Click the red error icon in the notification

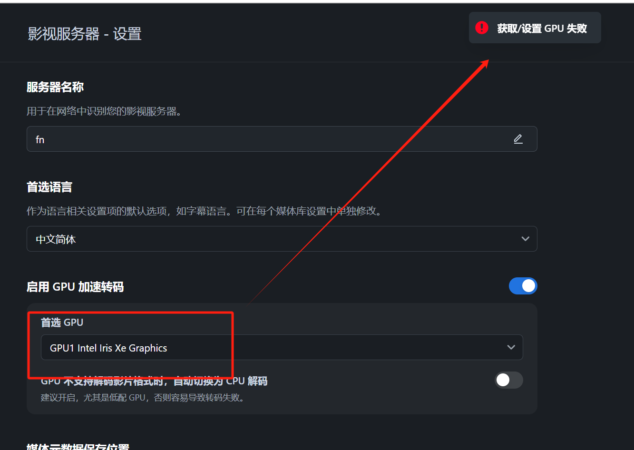[482, 28]
